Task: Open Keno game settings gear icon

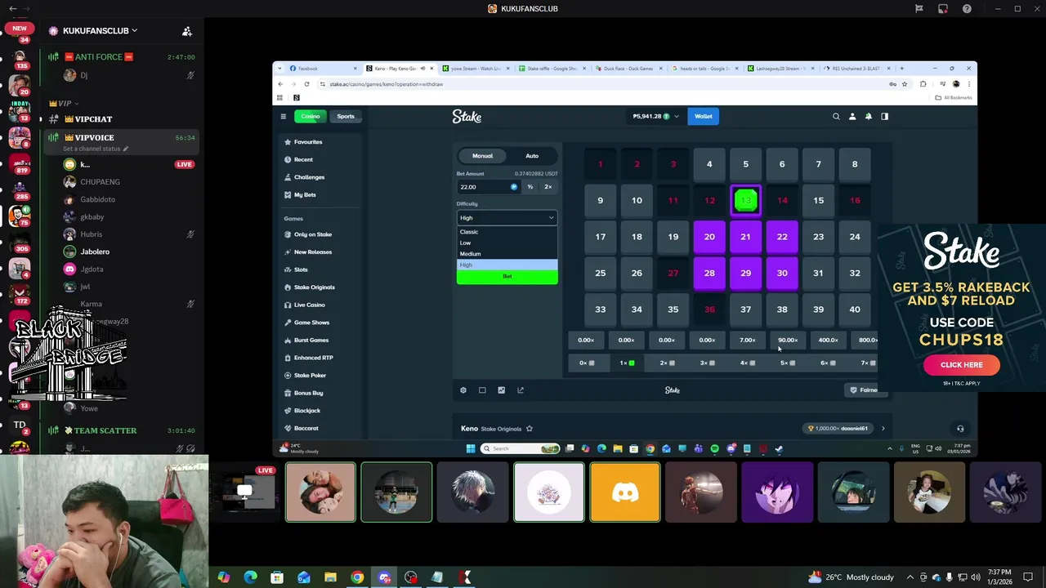Action: point(463,390)
